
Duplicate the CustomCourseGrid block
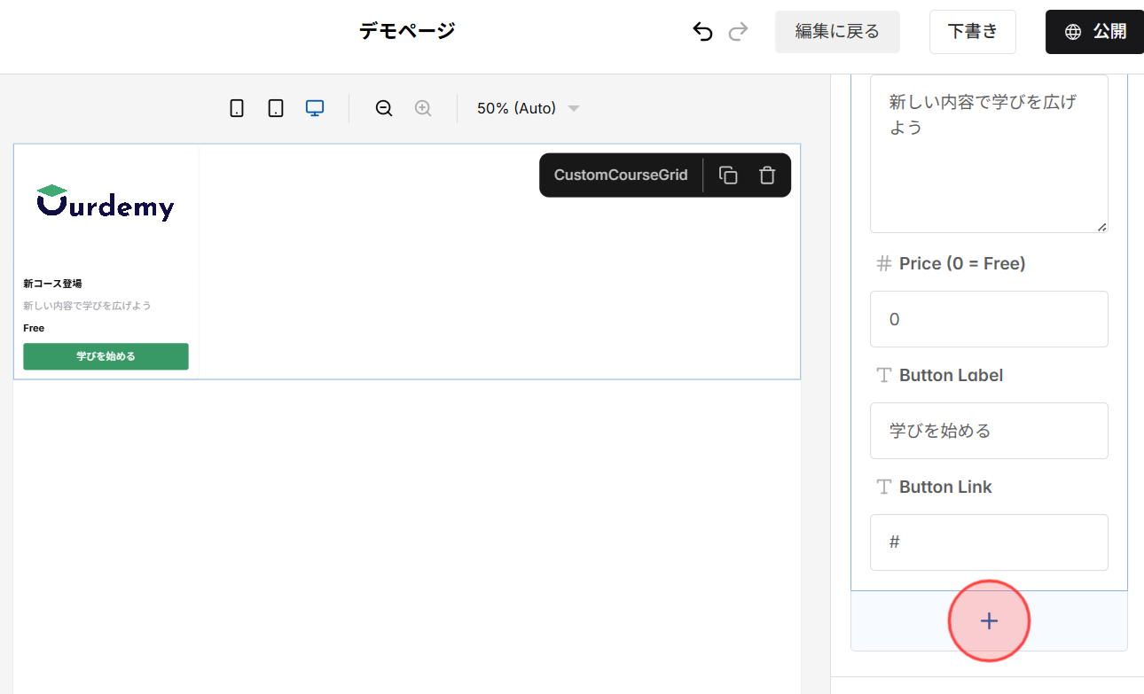coord(728,175)
